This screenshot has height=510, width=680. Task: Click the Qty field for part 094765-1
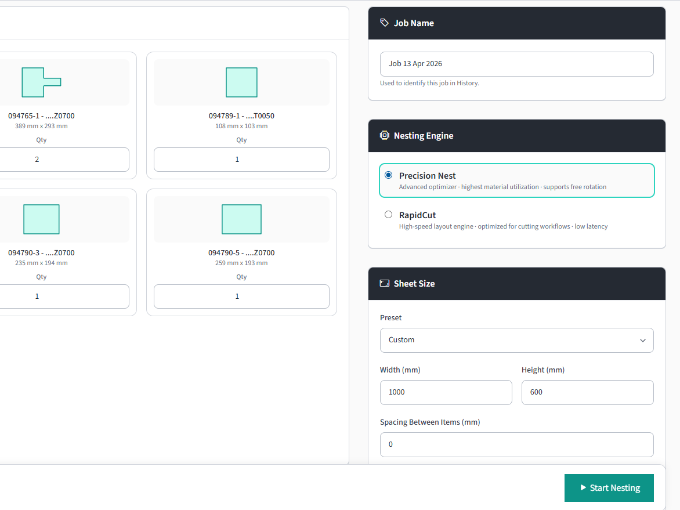click(64, 159)
